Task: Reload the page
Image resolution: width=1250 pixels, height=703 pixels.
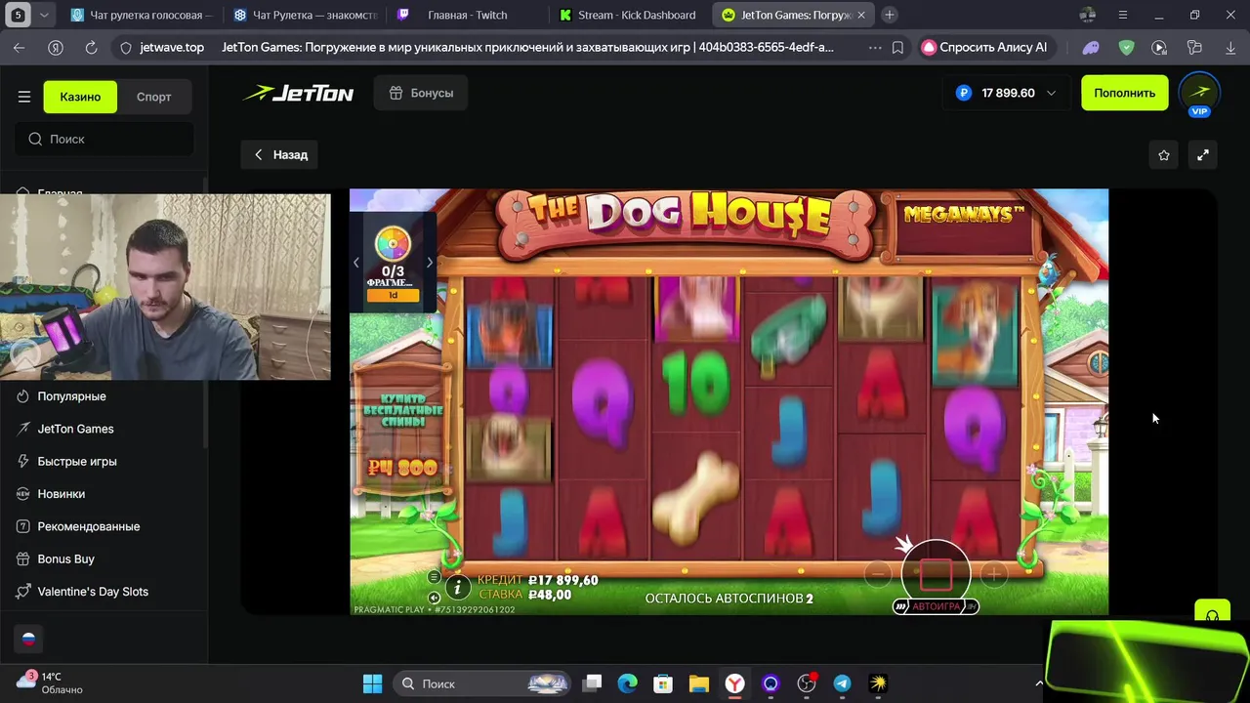Action: point(91,47)
